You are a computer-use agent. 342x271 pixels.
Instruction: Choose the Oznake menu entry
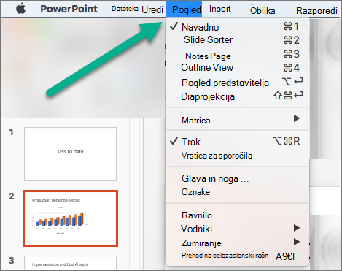tap(237, 192)
